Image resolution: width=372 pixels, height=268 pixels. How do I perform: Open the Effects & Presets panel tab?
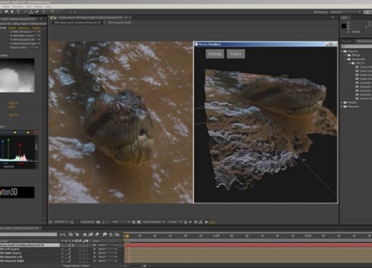coord(363,41)
